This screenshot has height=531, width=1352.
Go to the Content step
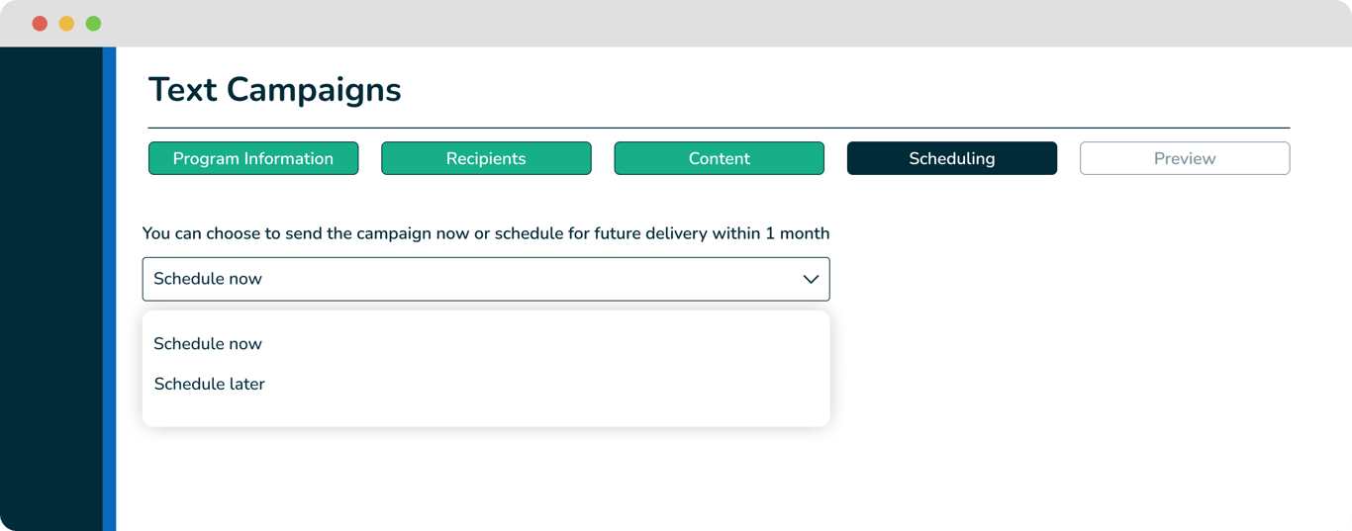click(719, 158)
